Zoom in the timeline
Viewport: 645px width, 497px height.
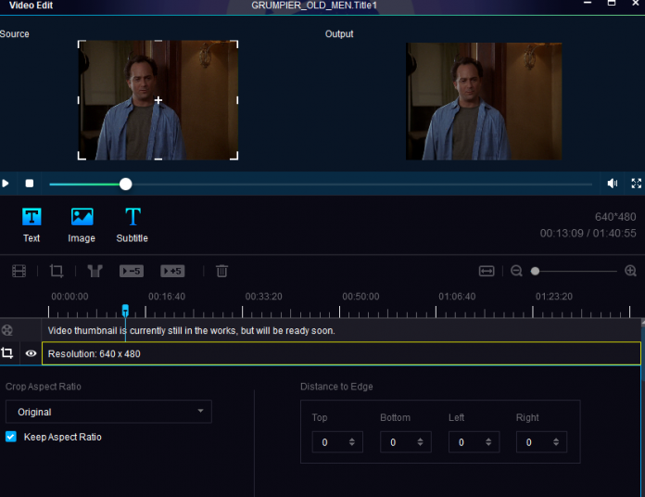pyautogui.click(x=630, y=271)
